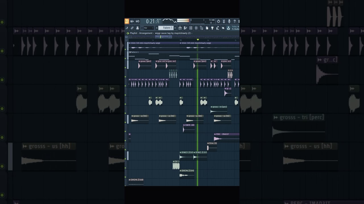Screen dimensions: 364x204
Task: Click the oscilloscope output monitor
Action: pos(169,21)
